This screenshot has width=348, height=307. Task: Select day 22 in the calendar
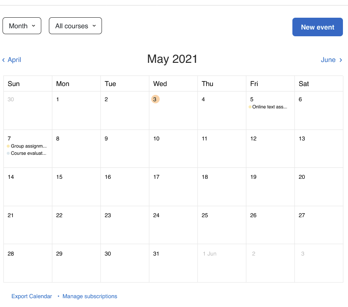(59, 215)
